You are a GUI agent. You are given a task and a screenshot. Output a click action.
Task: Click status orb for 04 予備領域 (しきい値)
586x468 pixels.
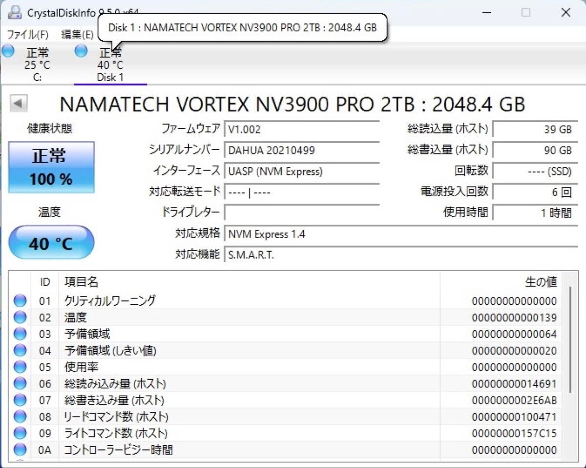point(20,351)
